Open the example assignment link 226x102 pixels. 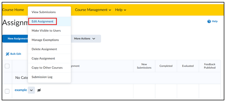tap(21, 90)
